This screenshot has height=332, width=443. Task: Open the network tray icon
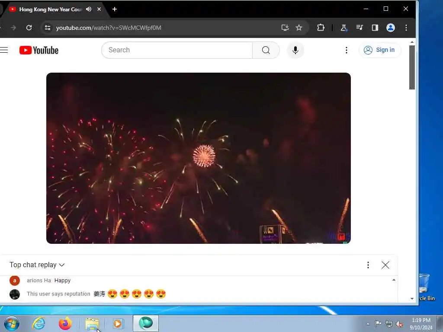tap(389, 324)
